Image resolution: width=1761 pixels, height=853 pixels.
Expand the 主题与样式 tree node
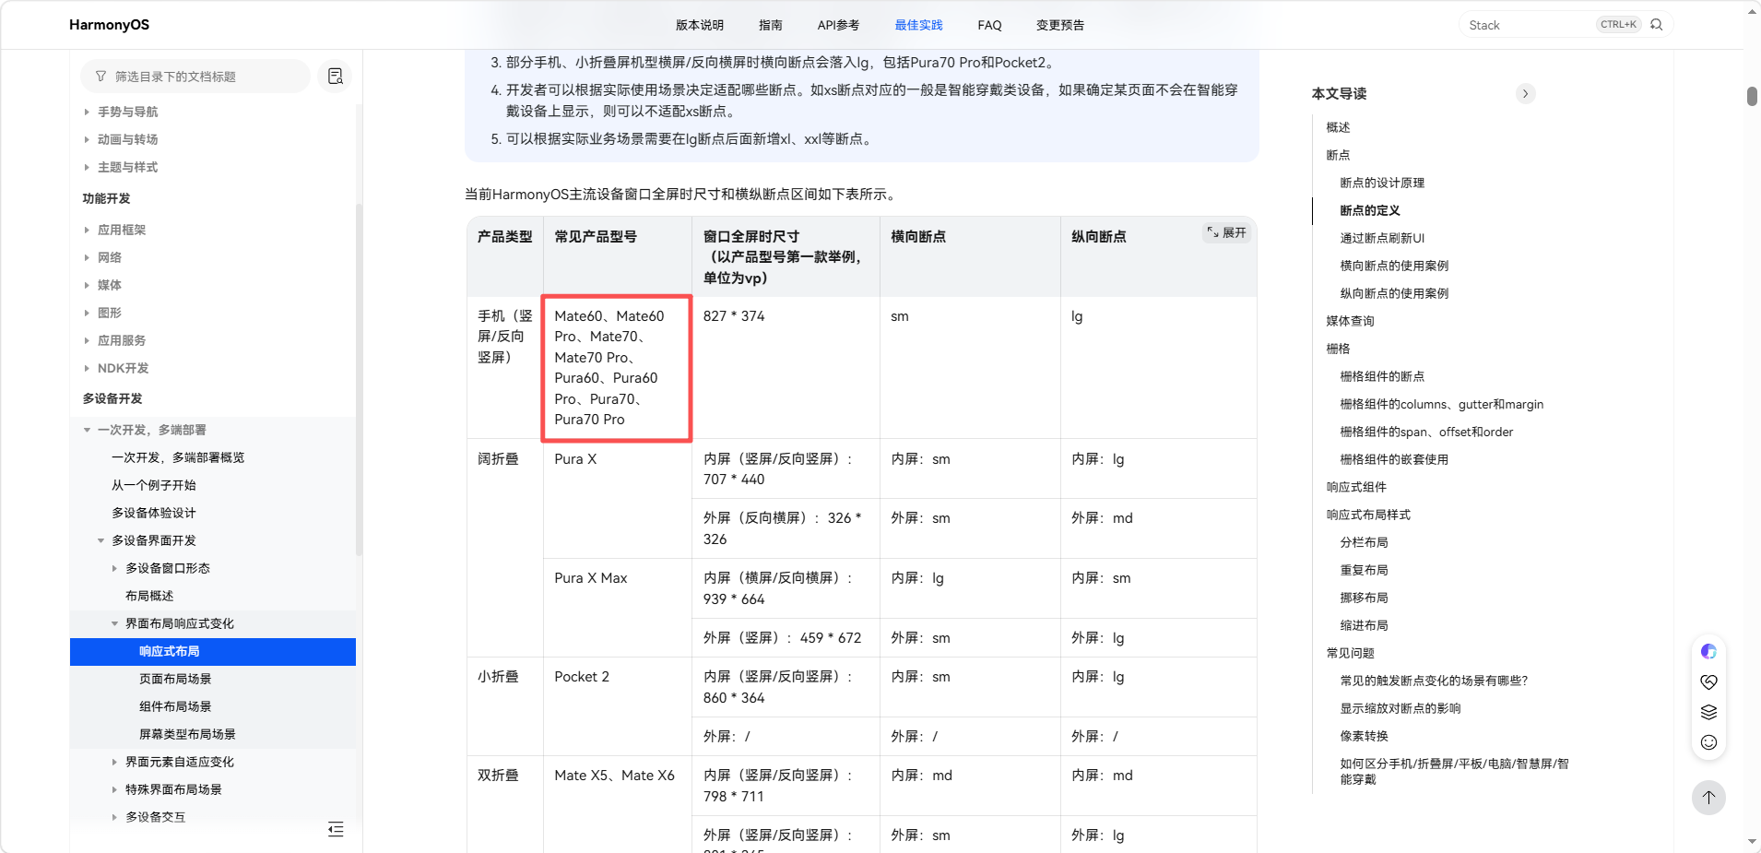coord(87,167)
